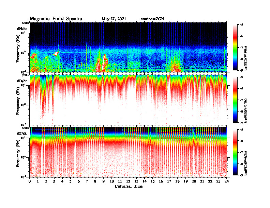Click the color scale bar of the dZ/dt panel
270x208 pixels.
pos(235,152)
